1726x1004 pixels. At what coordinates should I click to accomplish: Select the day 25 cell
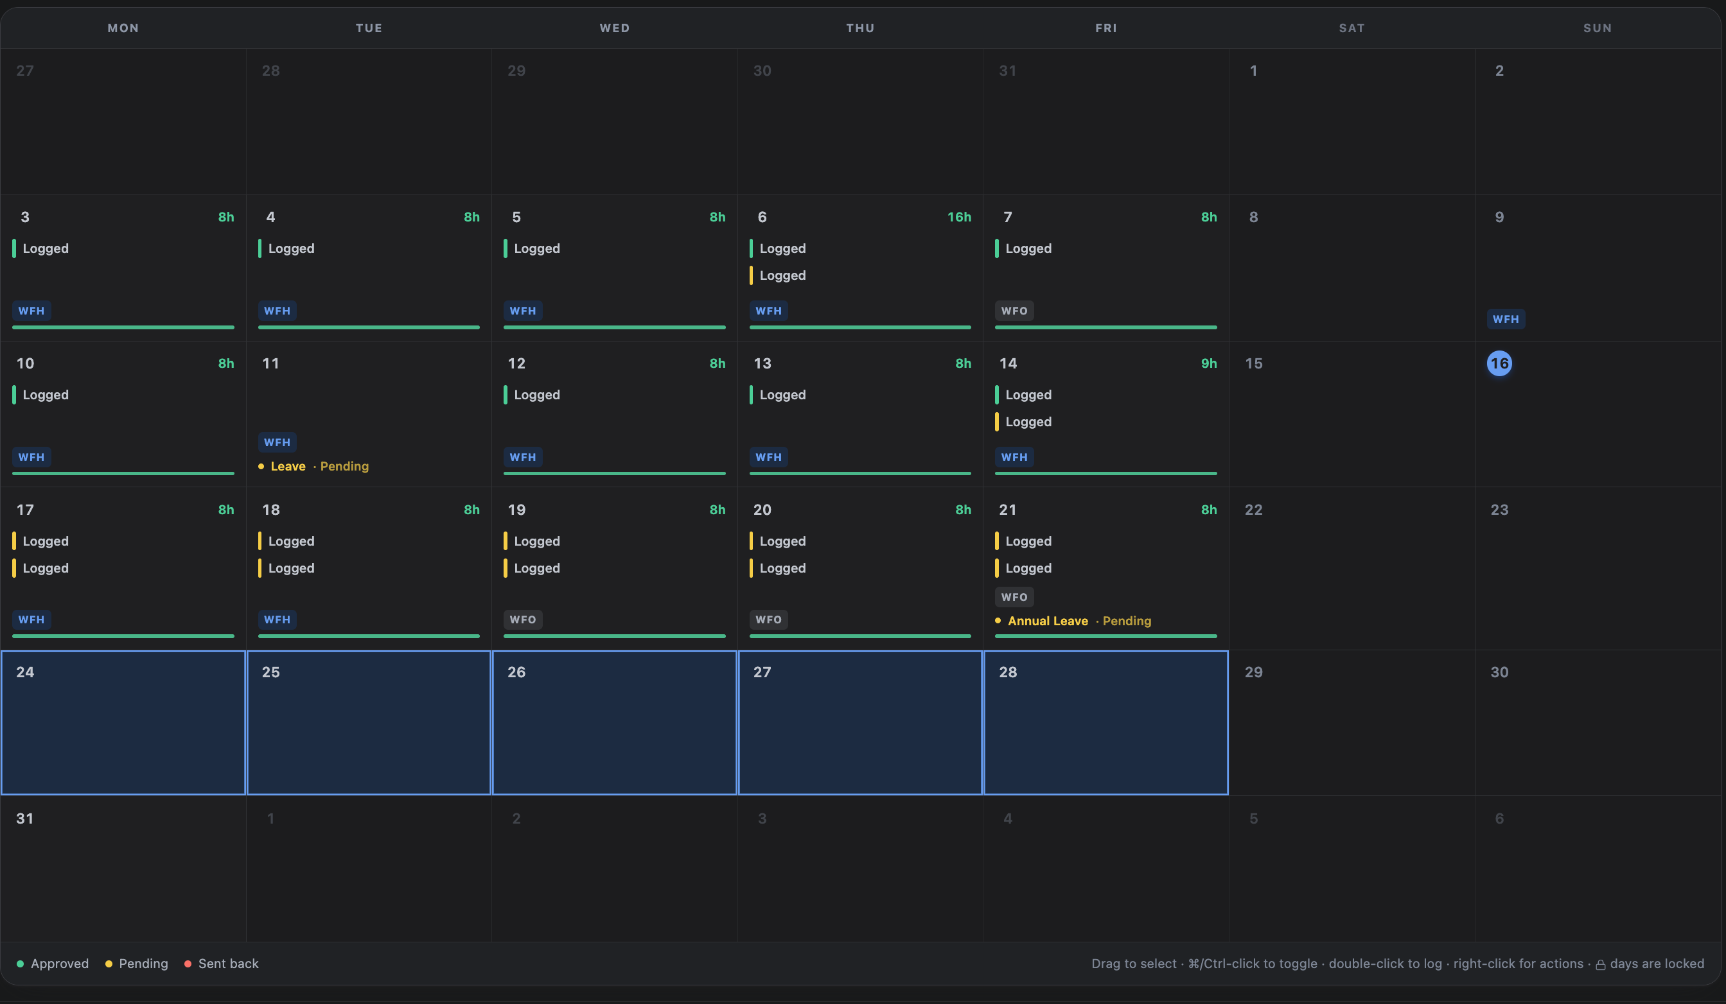click(x=369, y=723)
